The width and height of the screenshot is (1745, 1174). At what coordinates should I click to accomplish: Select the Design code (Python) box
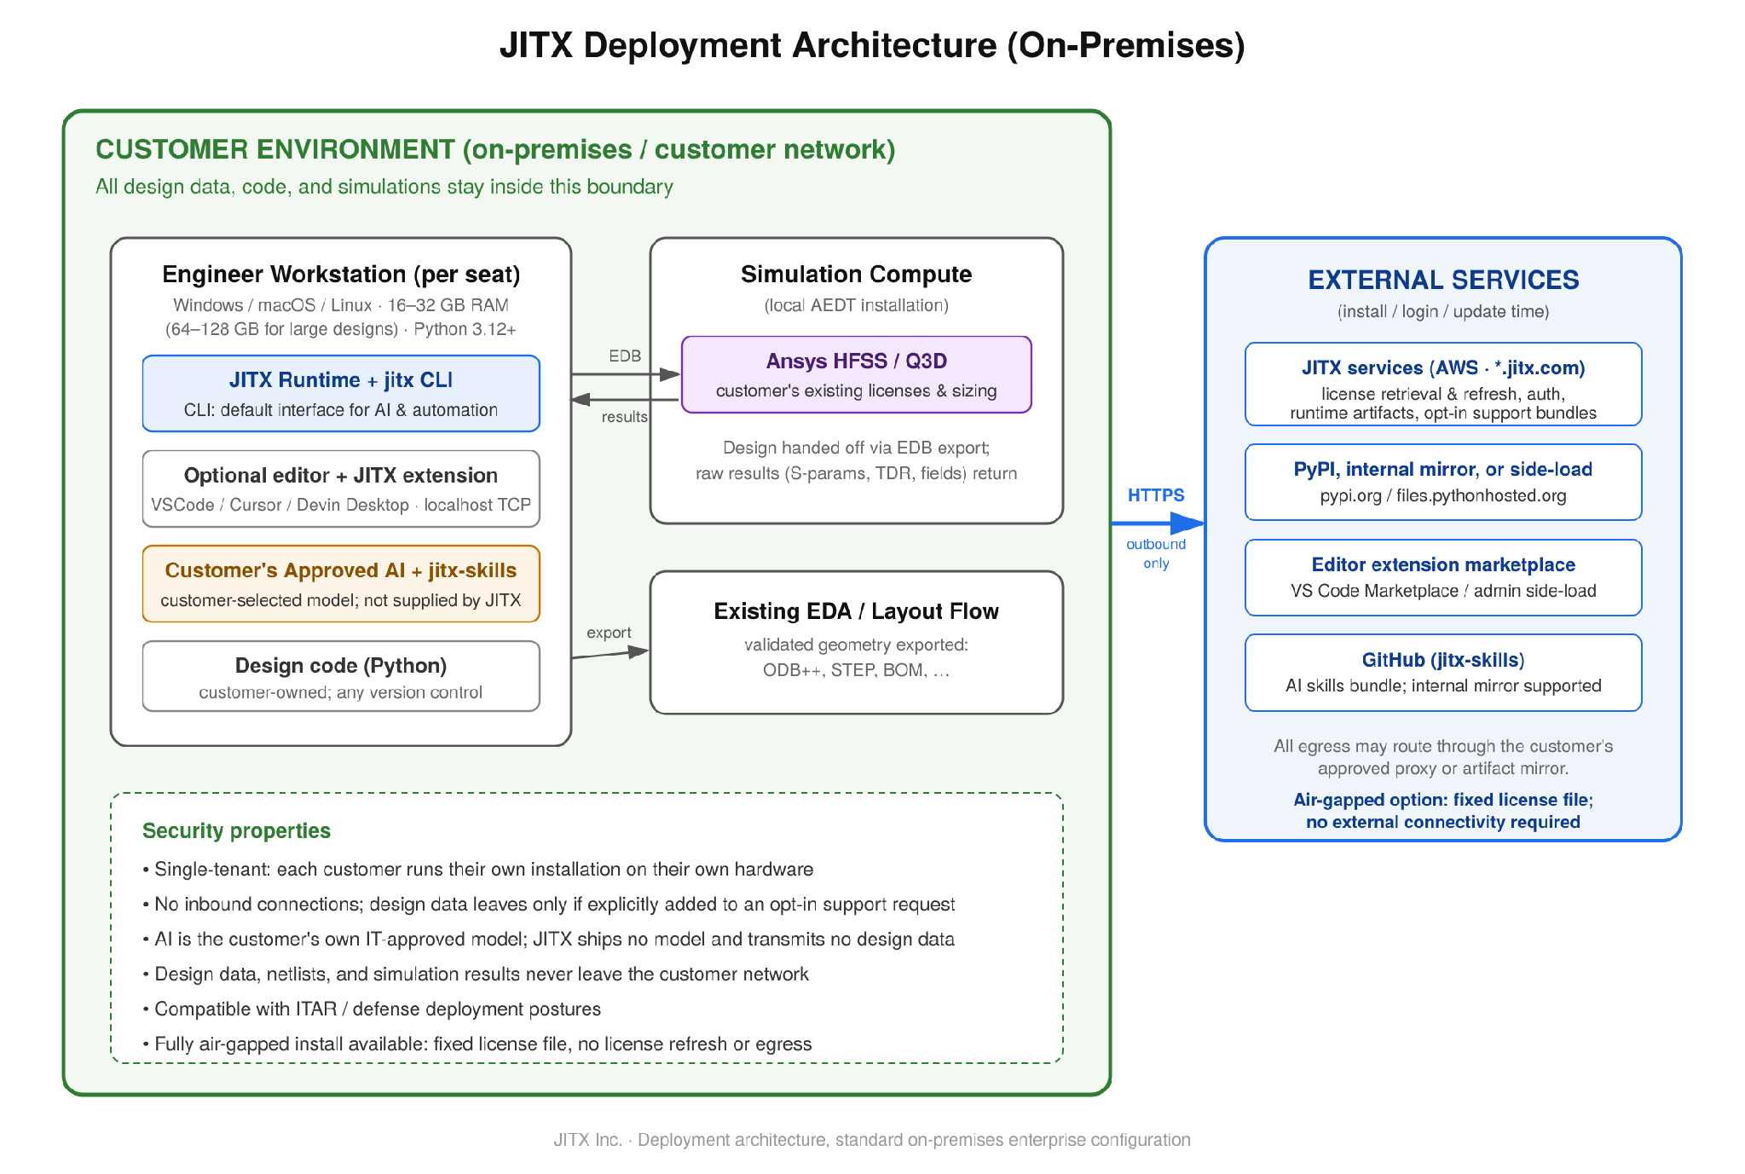pos(341,676)
